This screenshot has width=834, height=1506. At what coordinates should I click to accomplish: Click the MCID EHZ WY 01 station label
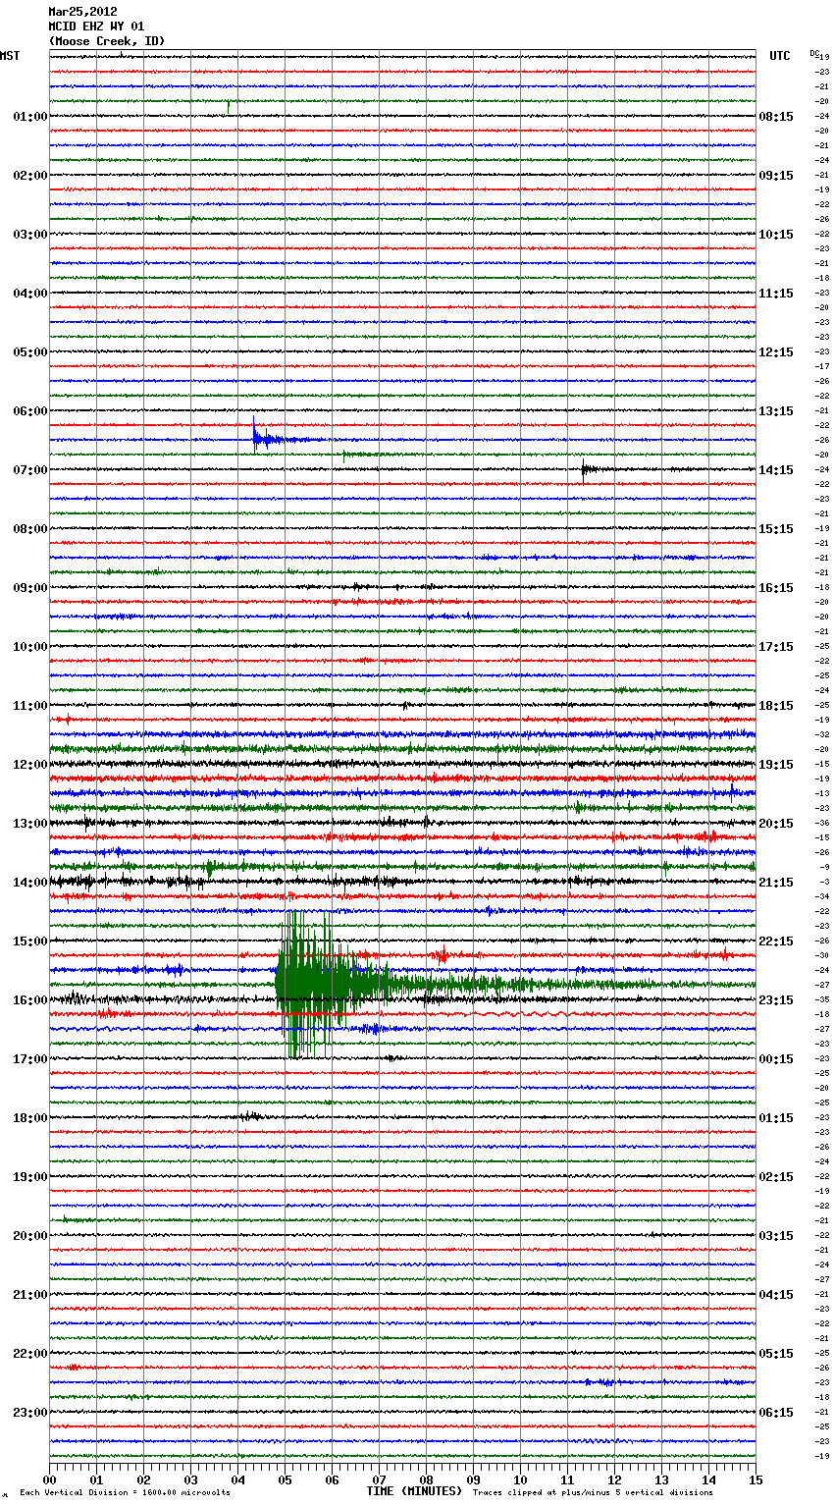coord(96,27)
